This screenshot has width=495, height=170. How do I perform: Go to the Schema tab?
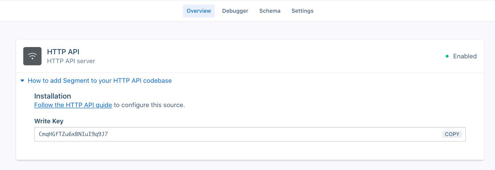(x=270, y=11)
